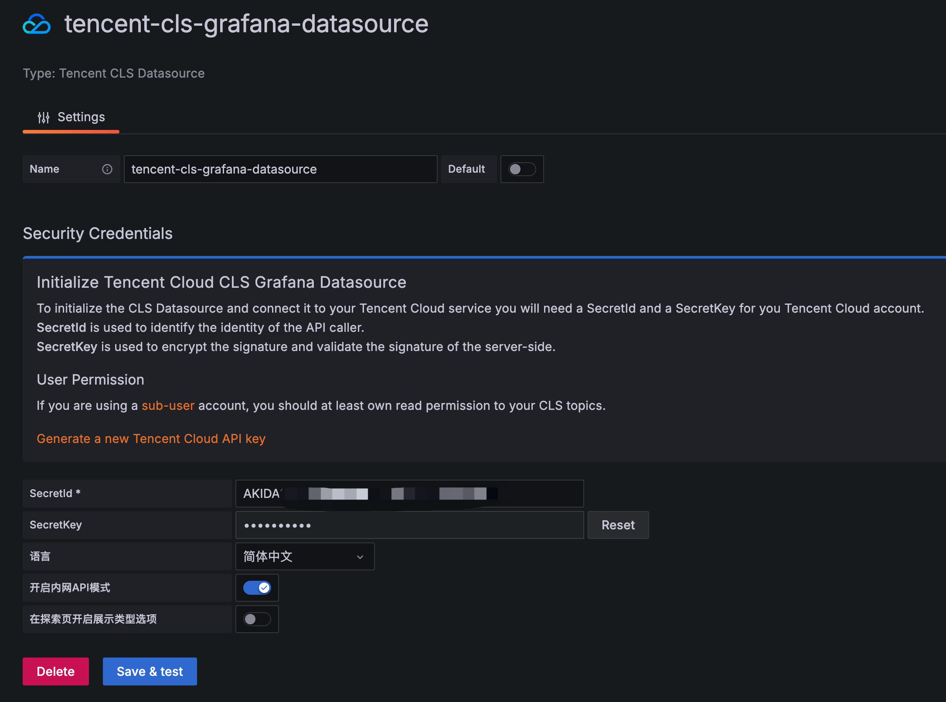Click the Tencent Cloud logo icon

[x=37, y=24]
